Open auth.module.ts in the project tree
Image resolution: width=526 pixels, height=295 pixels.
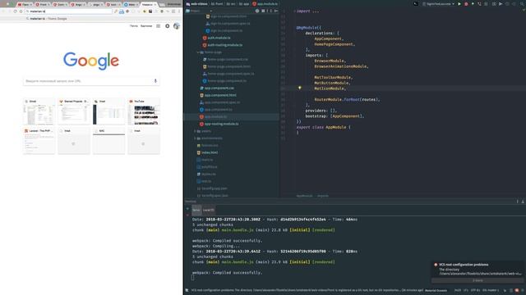point(219,38)
